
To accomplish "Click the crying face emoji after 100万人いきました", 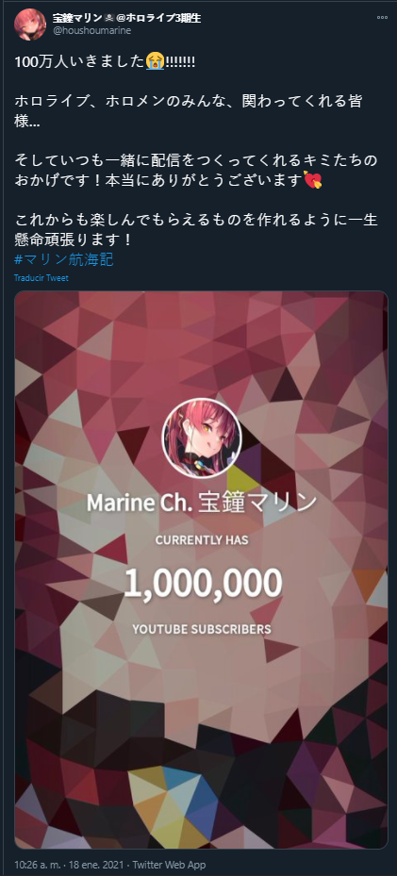I will [156, 61].
